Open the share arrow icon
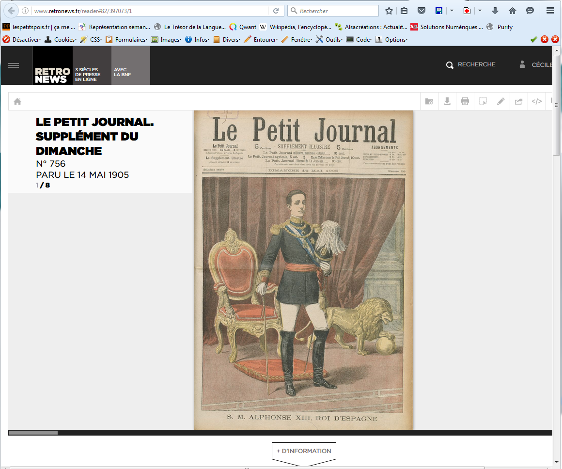Image resolution: width=562 pixels, height=469 pixels. click(518, 101)
